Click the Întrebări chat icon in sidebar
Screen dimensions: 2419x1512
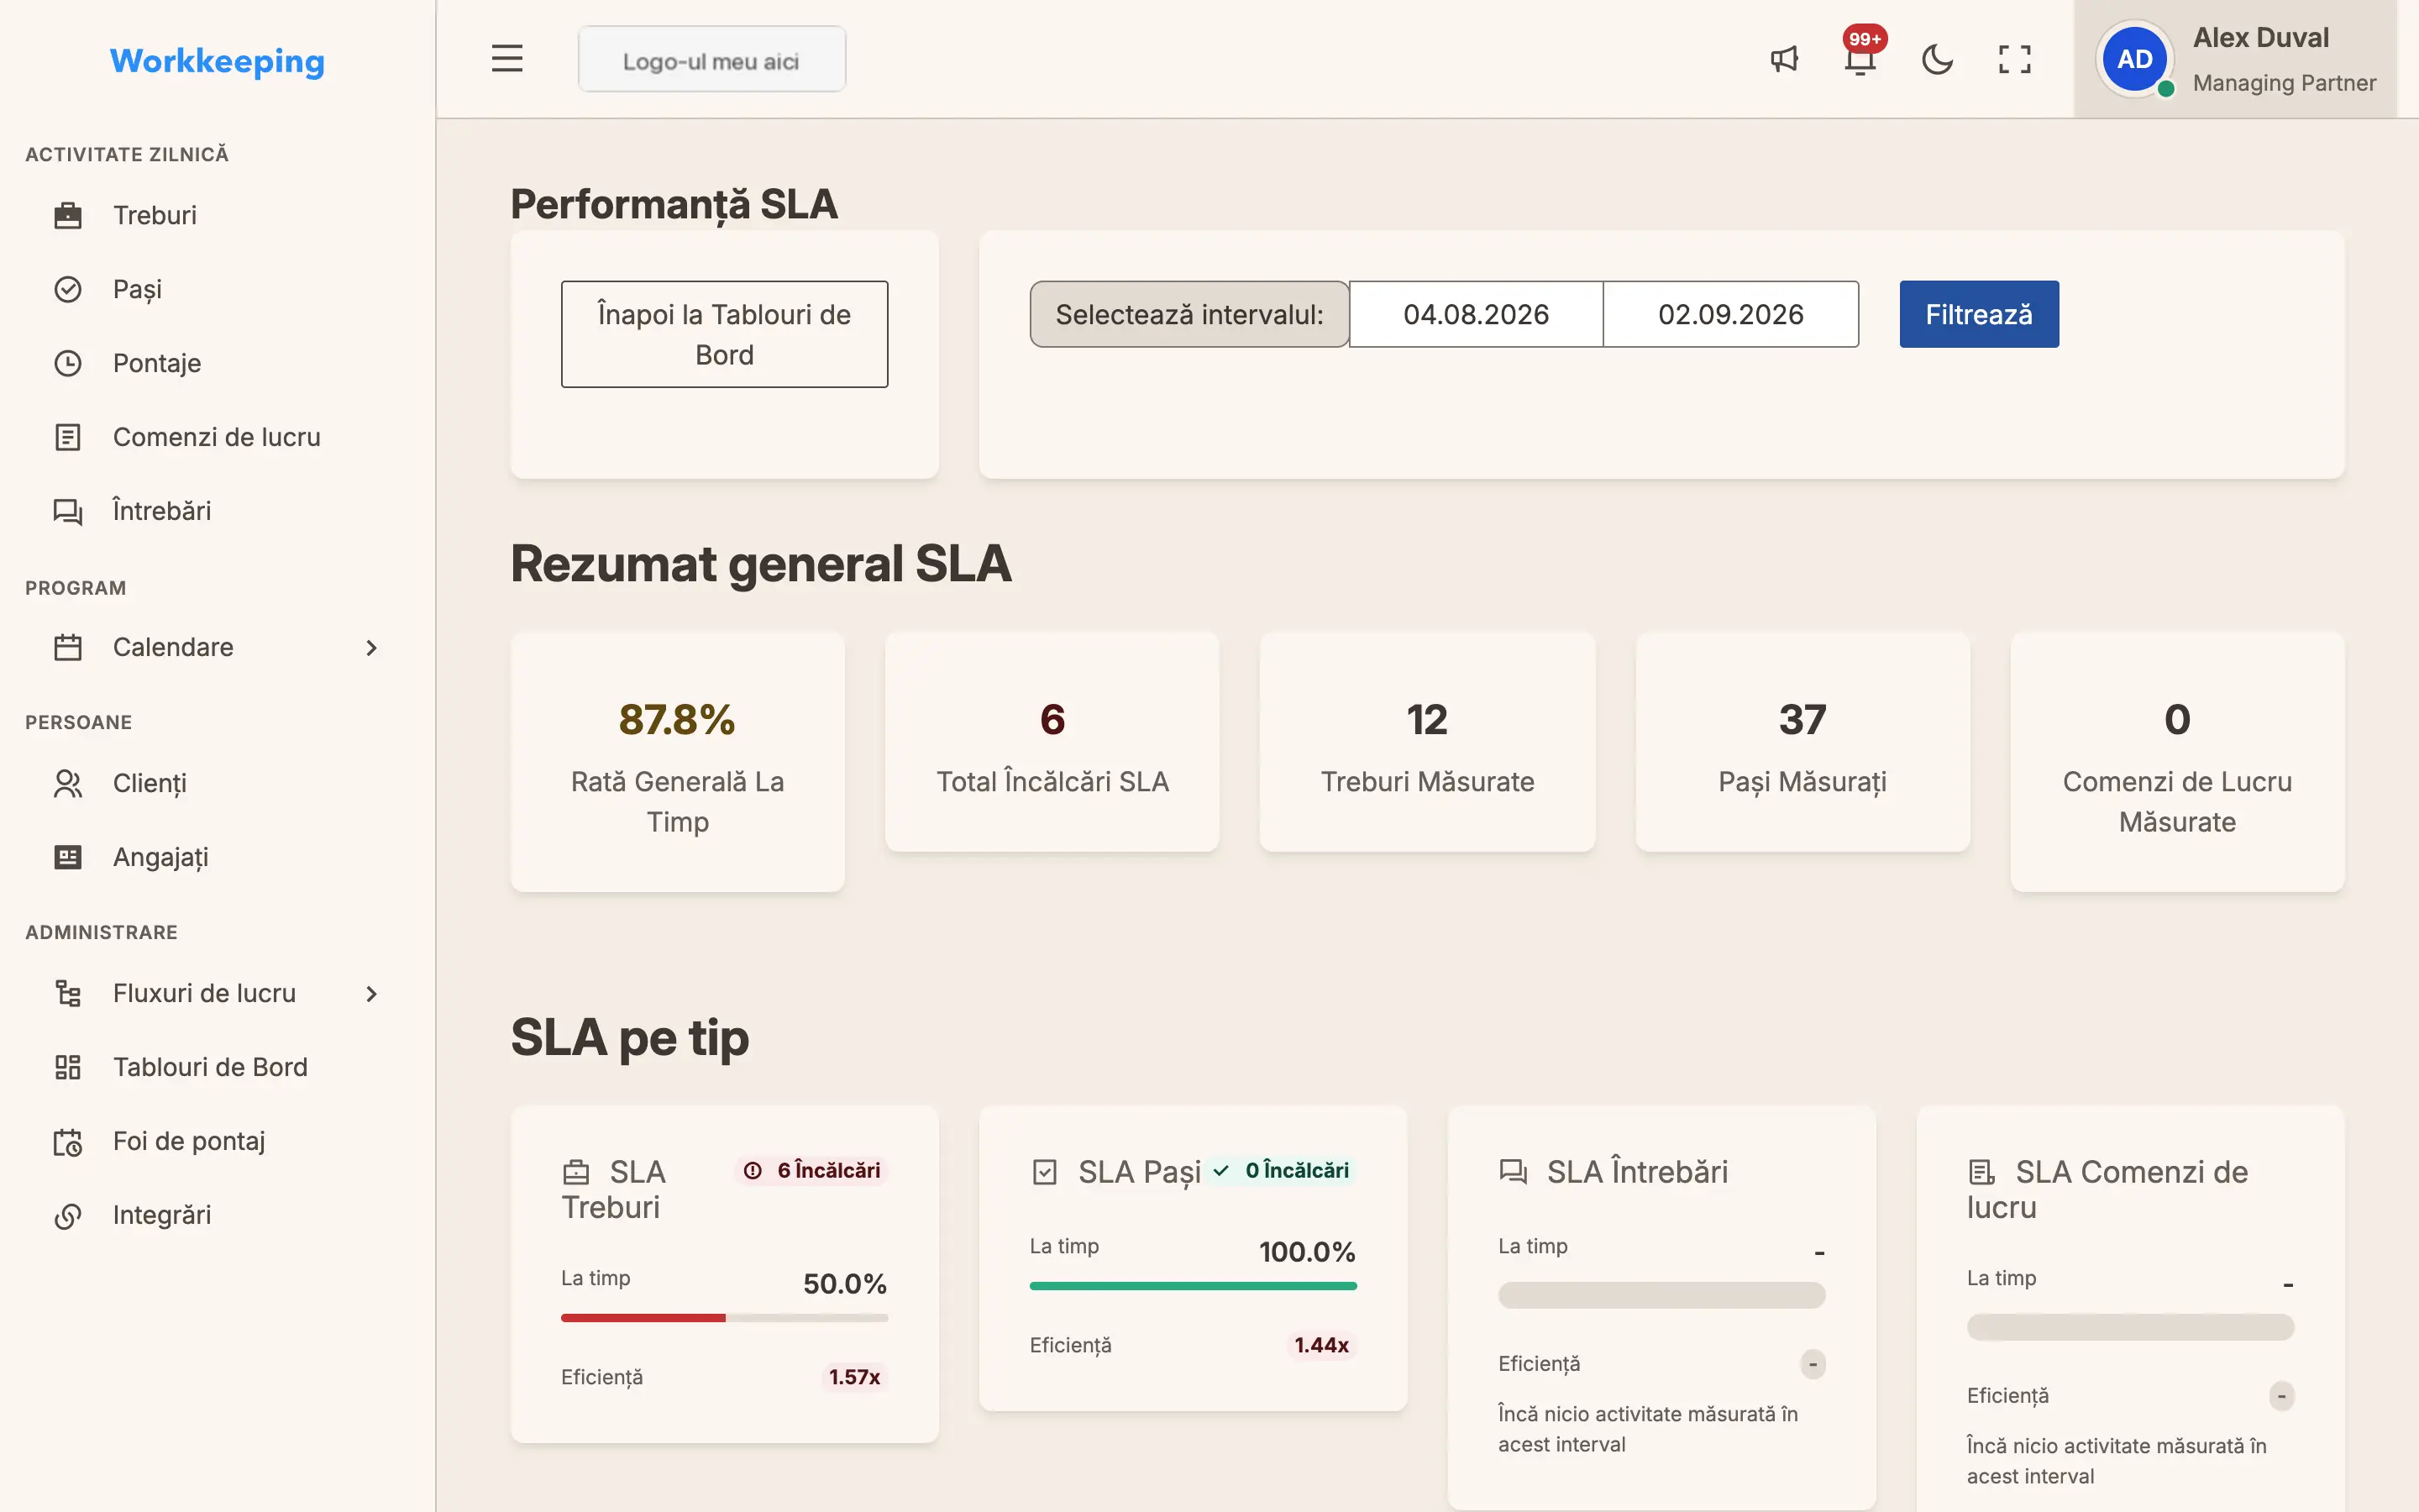click(x=68, y=511)
